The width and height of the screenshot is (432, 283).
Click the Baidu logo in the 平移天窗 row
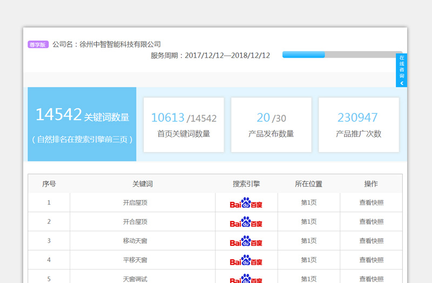click(246, 260)
